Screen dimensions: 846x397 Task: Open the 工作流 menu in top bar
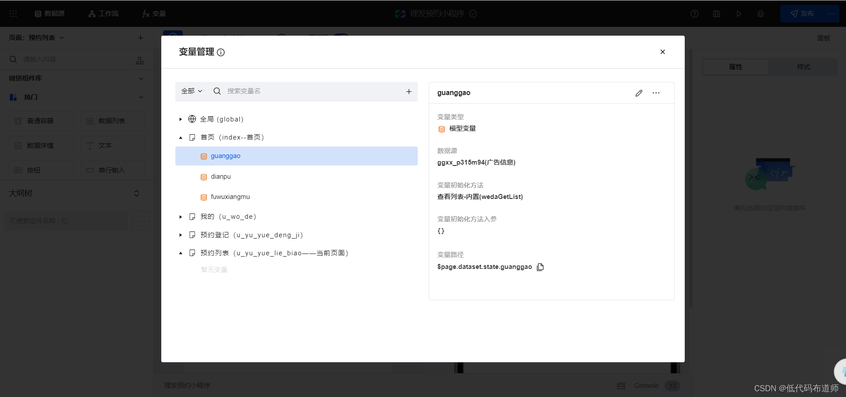tap(104, 14)
